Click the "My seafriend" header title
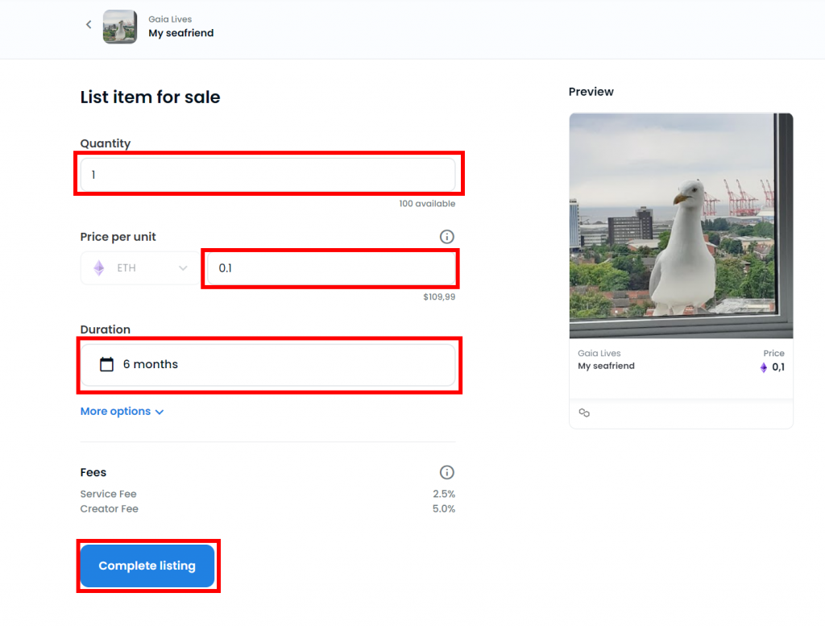Viewport: 825px width, 626px height. tap(181, 33)
